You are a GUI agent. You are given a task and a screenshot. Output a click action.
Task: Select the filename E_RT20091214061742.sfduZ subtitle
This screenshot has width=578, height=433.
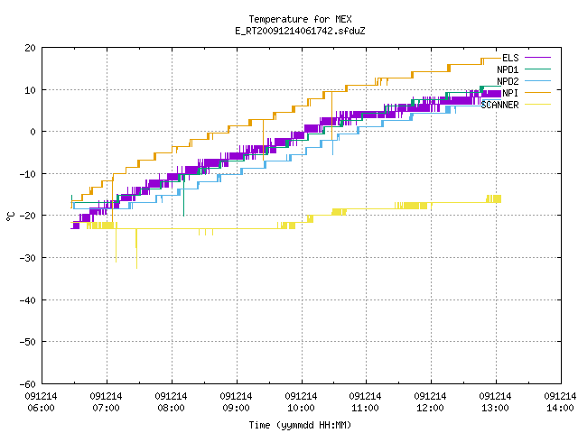pyautogui.click(x=300, y=31)
